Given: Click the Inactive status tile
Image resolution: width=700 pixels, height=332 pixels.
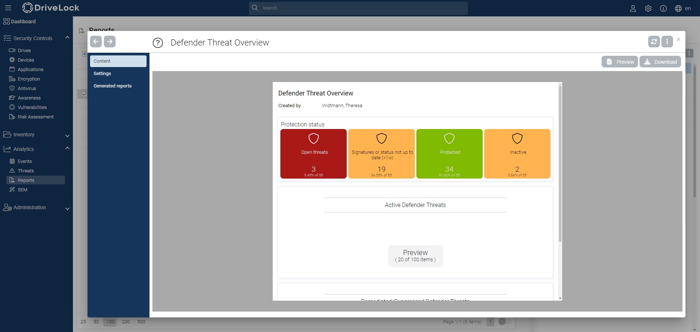Looking at the screenshot, I should 517,154.
